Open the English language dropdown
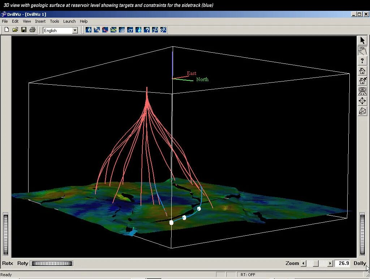The width and height of the screenshot is (370, 279). [75, 30]
